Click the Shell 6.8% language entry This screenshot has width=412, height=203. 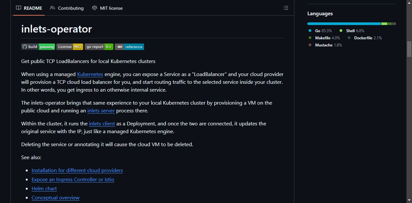click(352, 31)
